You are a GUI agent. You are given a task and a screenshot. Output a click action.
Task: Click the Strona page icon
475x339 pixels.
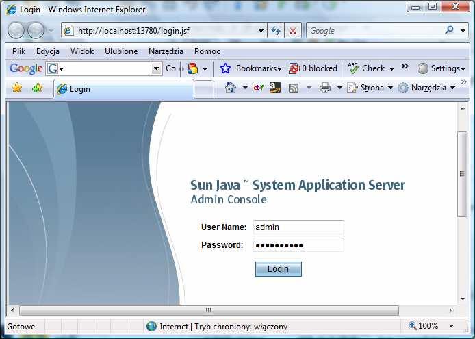point(352,88)
